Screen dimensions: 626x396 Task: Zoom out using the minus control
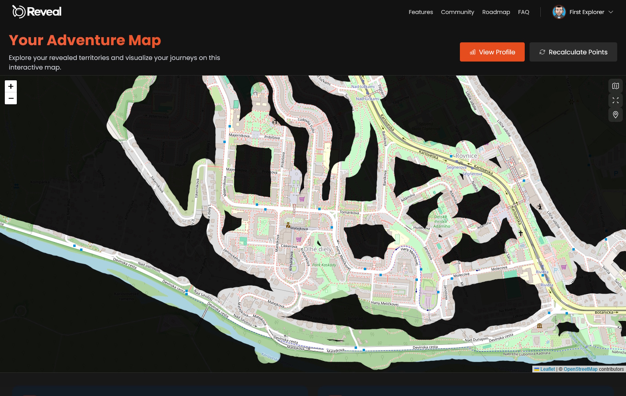tap(11, 98)
